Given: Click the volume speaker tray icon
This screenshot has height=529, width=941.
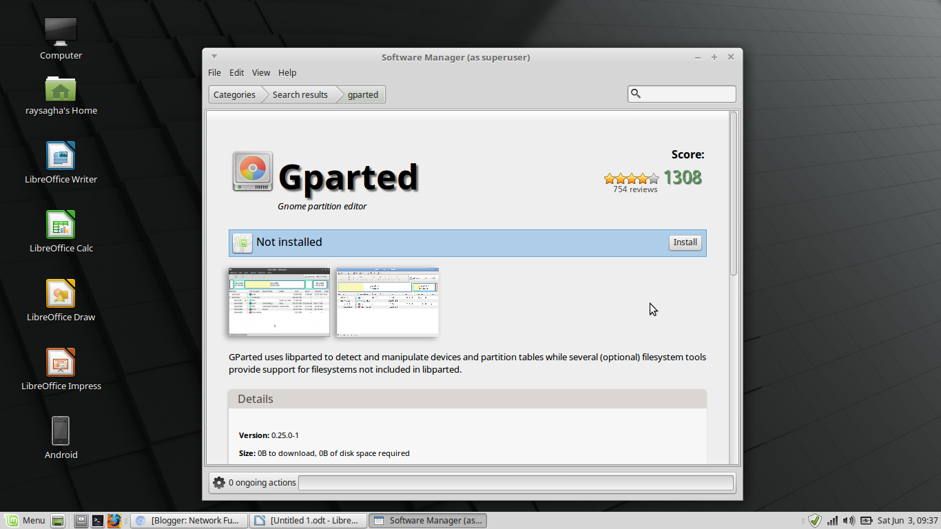Looking at the screenshot, I should (x=849, y=521).
